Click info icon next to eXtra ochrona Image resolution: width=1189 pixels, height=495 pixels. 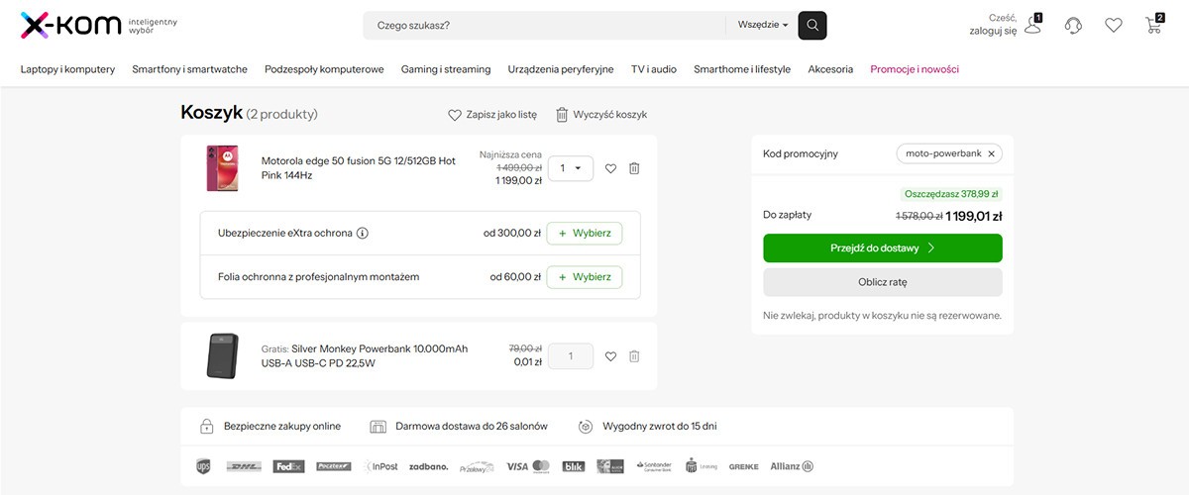363,234
